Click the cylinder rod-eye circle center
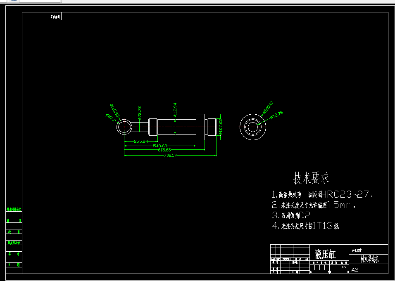Viewport: 395px width, 281px height. (x=124, y=127)
